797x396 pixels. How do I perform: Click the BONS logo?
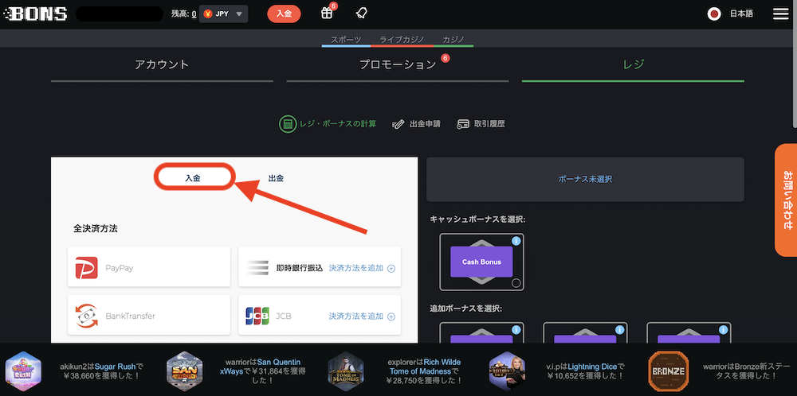point(36,14)
